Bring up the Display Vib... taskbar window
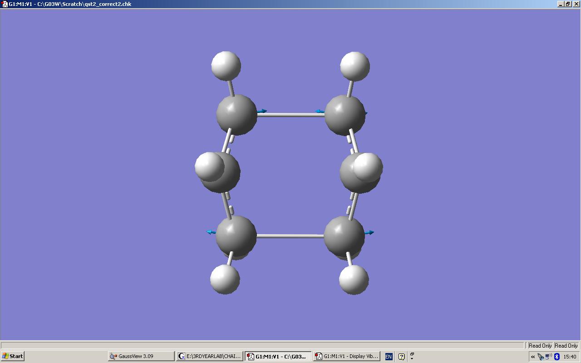The image size is (581, 363). [347, 356]
